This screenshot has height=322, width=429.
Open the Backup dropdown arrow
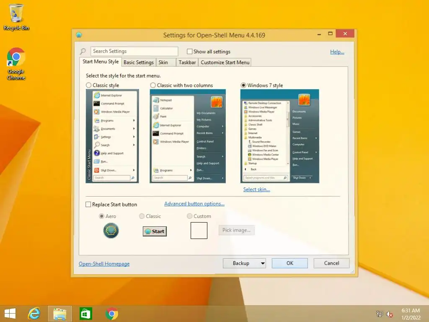point(262,263)
